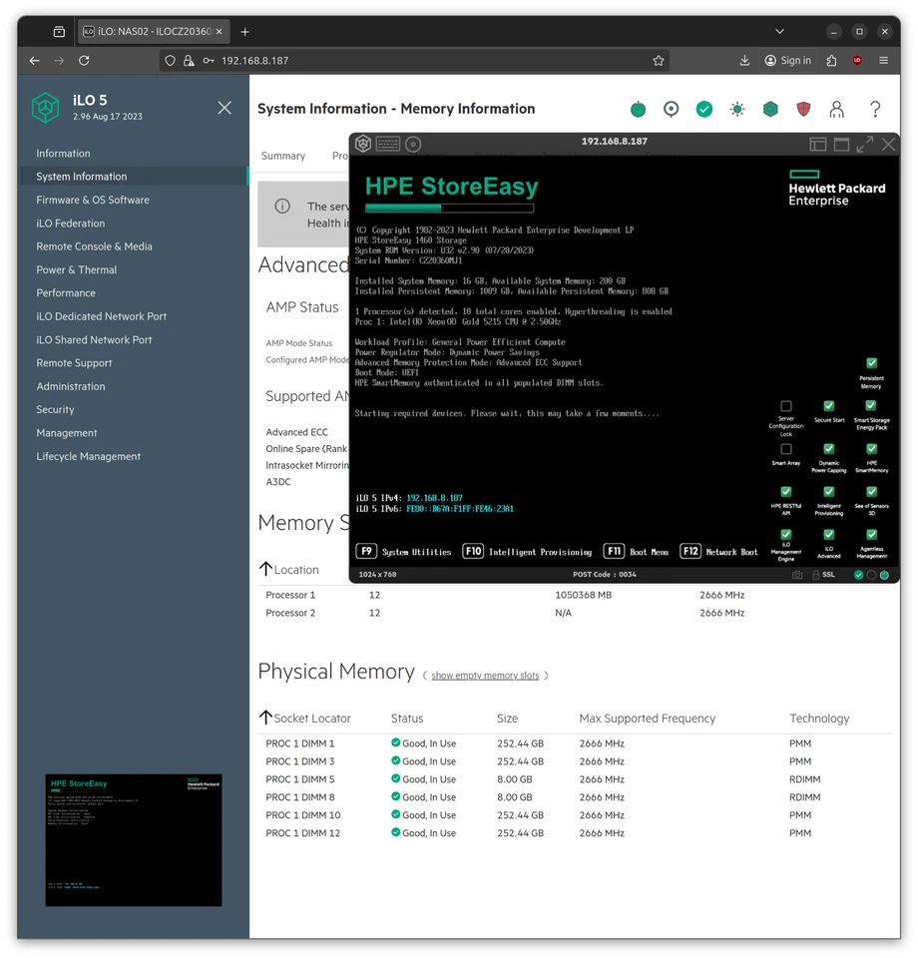Go back in browser history

coord(34,61)
